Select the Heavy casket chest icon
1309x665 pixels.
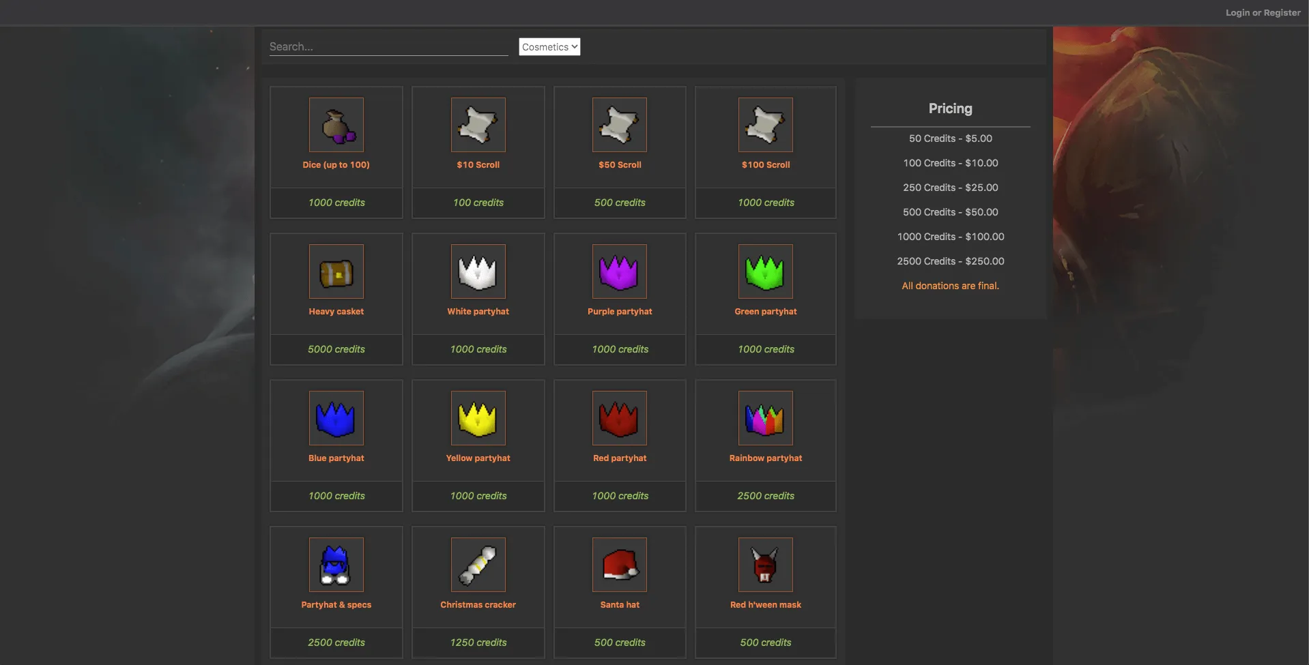click(x=336, y=271)
